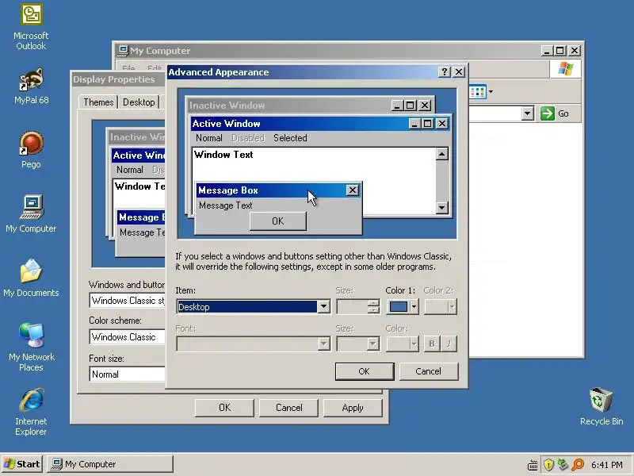Open the Microsoft Outlook desktop icon
Viewport: 634px width, 476px height.
31,28
